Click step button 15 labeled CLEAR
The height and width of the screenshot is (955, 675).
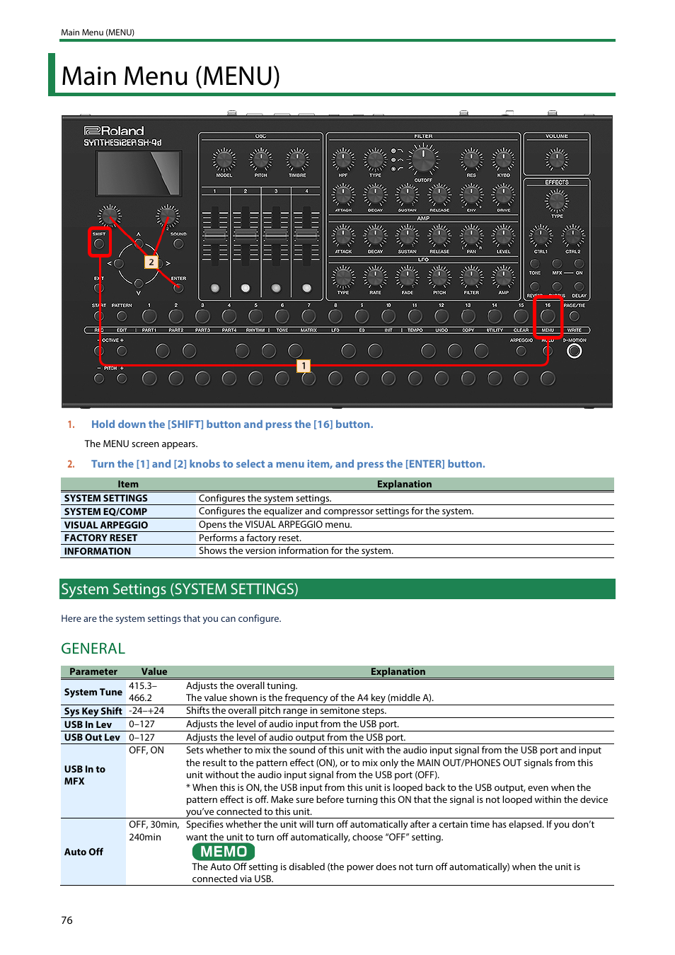coord(521,316)
